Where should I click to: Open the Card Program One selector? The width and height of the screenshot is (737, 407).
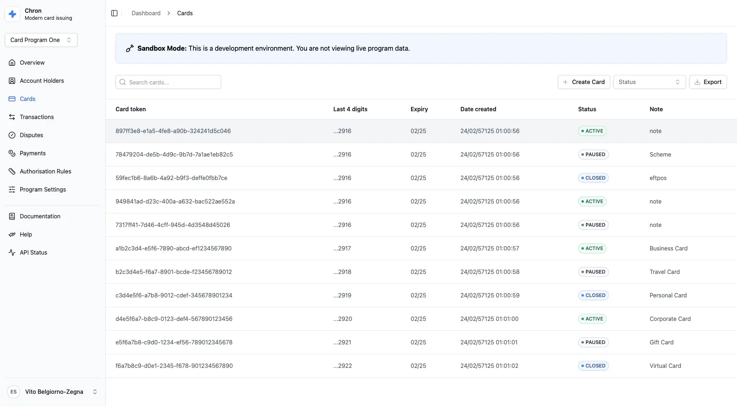[x=41, y=40]
